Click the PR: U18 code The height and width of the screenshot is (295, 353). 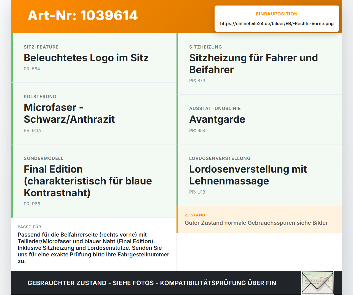pos(197,192)
